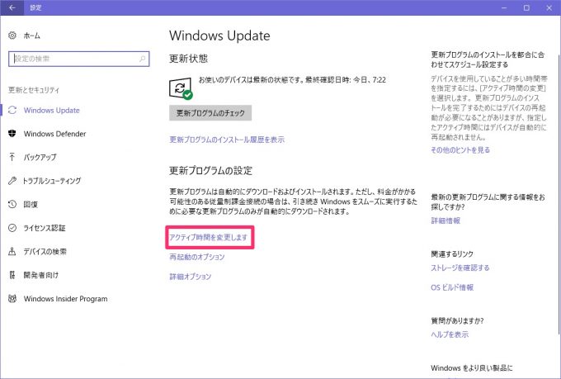Image resolution: width=561 pixels, height=379 pixels.
Task: Click the バックアップ upload arrow icon
Action: (12, 157)
